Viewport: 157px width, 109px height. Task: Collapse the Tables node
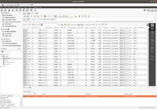[x=2, y=56]
